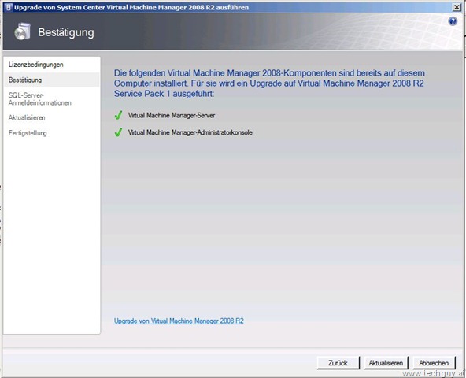Select SQL-Server-Anmeldeinformationen step

click(x=40, y=99)
